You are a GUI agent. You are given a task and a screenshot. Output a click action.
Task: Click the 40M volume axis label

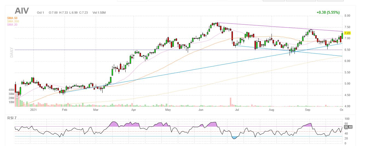tap(11, 90)
